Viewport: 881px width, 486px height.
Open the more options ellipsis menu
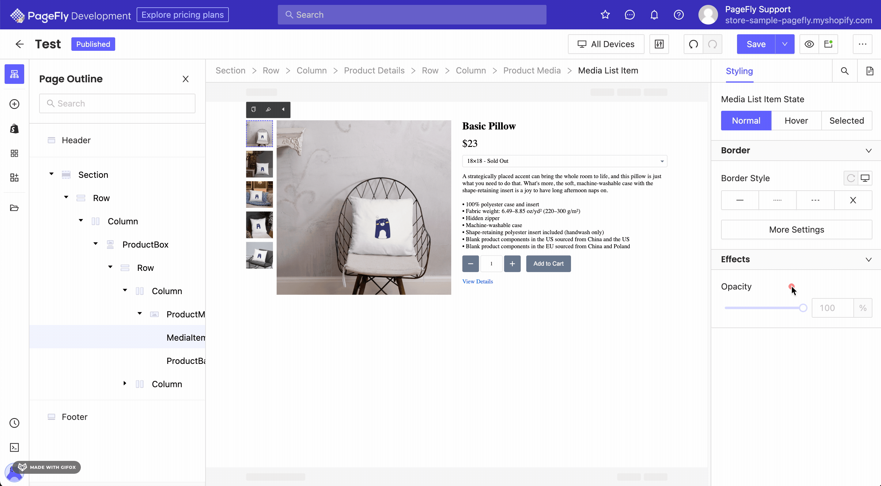point(862,44)
